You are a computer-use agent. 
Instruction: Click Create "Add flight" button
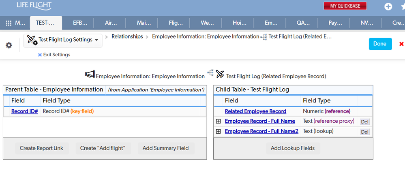(x=103, y=148)
